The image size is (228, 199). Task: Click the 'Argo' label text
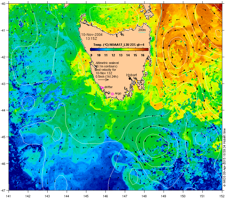[118, 94]
